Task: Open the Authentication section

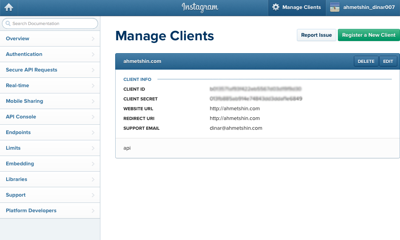Action: [x=50, y=54]
